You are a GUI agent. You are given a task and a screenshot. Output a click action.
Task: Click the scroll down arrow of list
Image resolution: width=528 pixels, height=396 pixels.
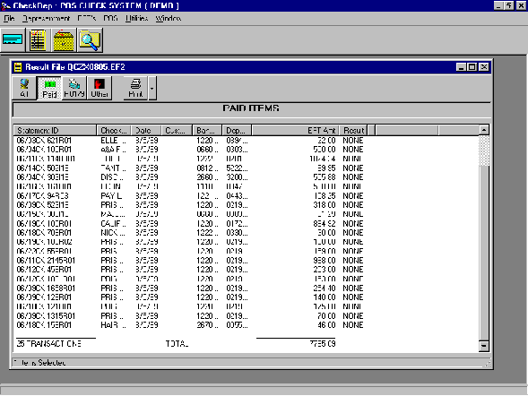[484, 346]
